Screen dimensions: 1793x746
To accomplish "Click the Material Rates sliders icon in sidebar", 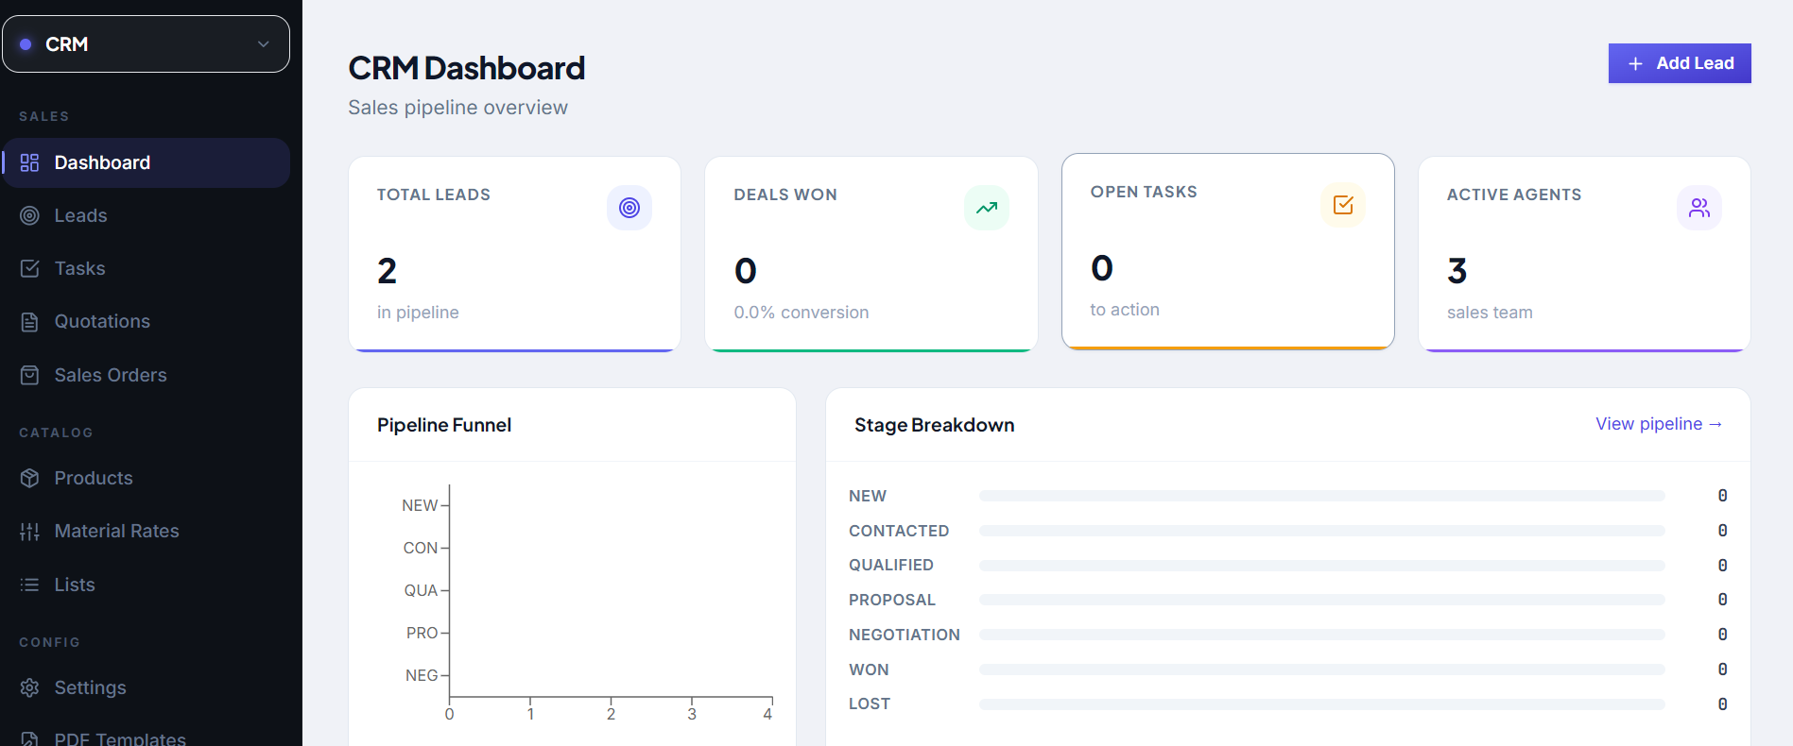I will coord(30,532).
